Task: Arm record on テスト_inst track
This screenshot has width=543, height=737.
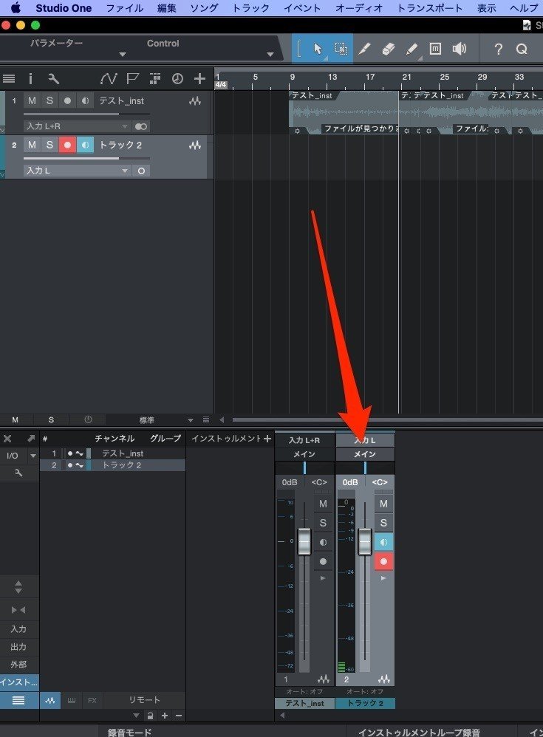Action: (x=67, y=100)
